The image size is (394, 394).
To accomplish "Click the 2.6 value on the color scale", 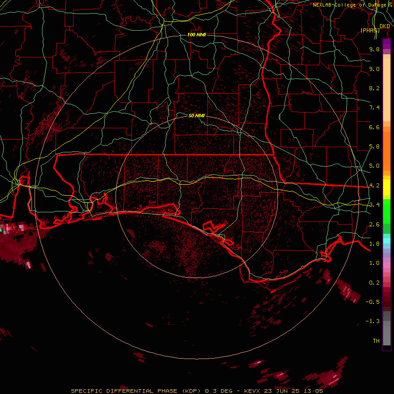I will click(x=374, y=225).
